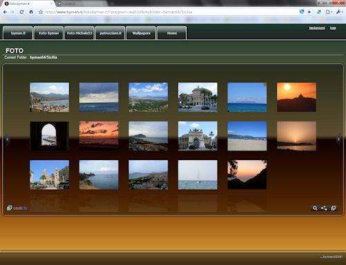
Task: Show previous photos with left arrow
Action: coord(8,139)
